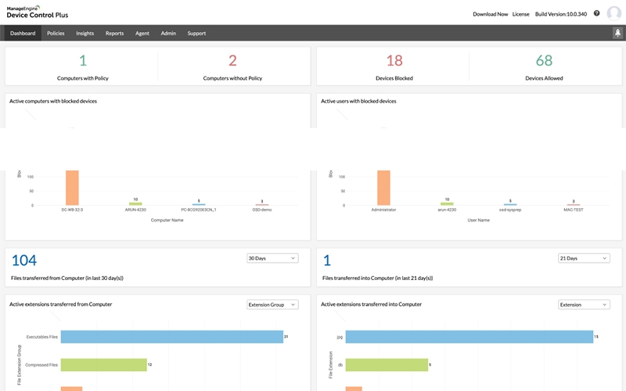Open the Extension Group dropdown
The width and height of the screenshot is (626, 391).
pyautogui.click(x=272, y=304)
